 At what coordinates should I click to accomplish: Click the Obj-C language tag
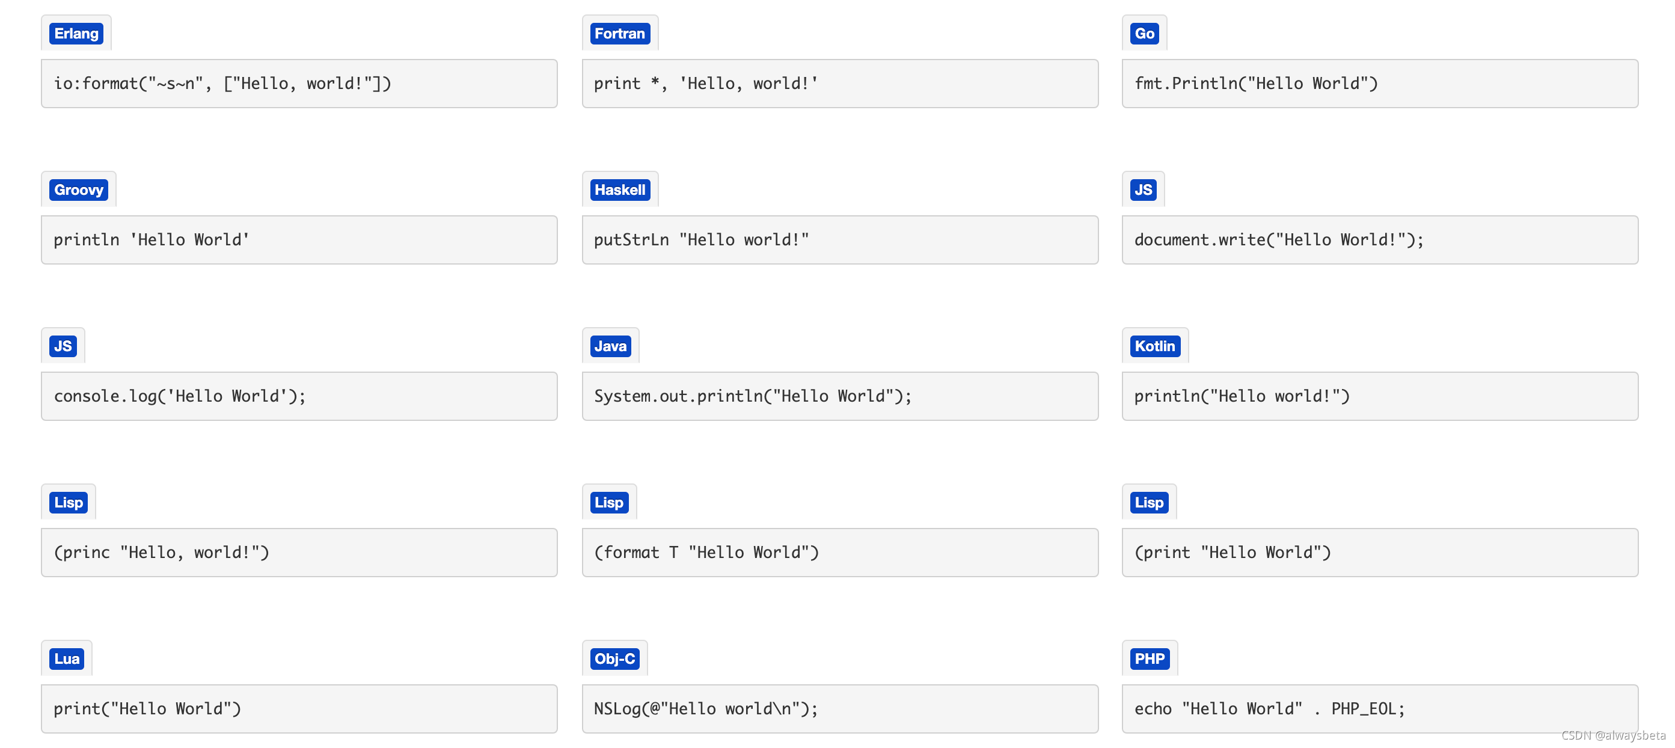point(614,659)
